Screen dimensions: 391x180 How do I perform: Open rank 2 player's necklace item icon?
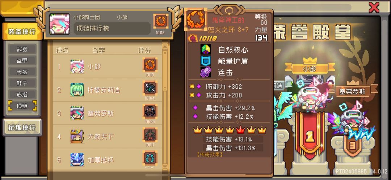150,88
